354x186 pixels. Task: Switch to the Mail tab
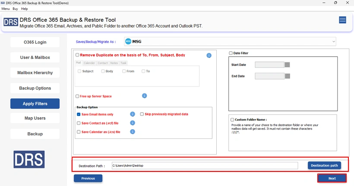pos(78,63)
